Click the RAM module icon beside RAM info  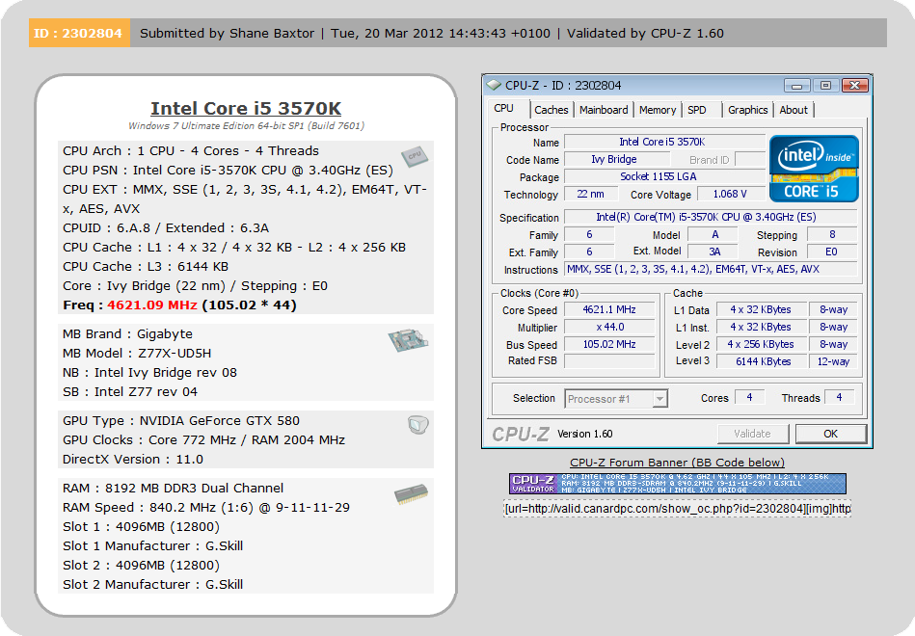pyautogui.click(x=411, y=494)
